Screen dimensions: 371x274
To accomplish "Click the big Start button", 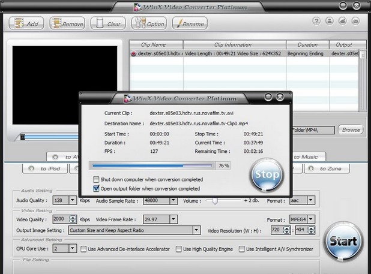I will [x=343, y=241].
